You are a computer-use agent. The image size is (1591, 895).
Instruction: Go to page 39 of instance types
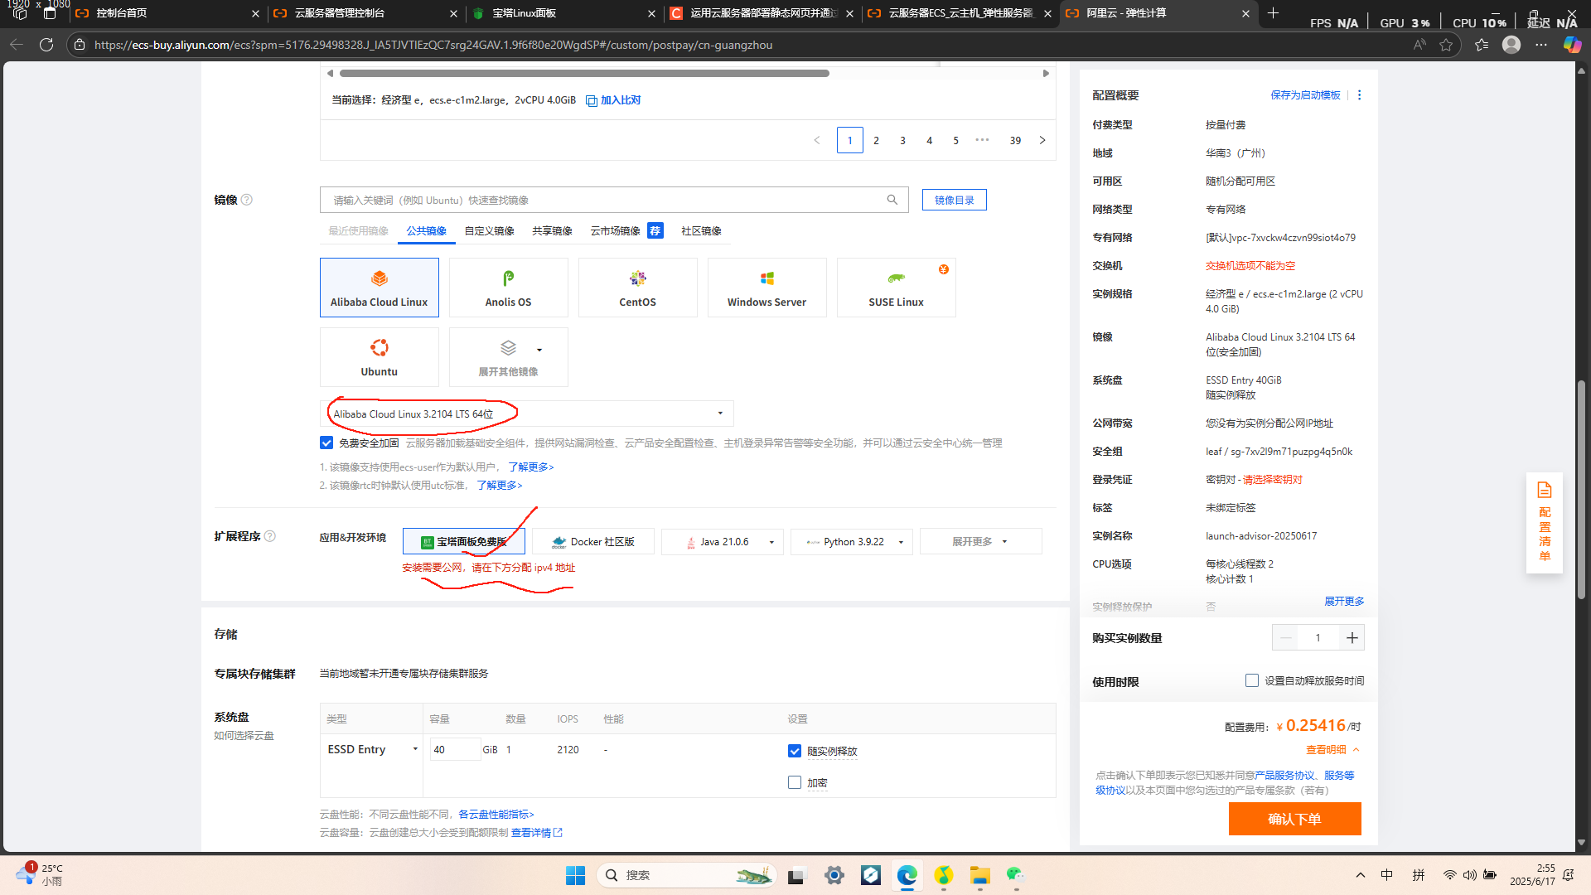[1015, 140]
